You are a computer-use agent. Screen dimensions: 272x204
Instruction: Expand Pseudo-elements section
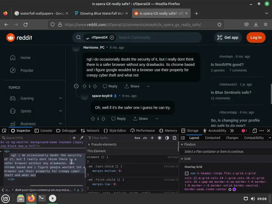click(x=89, y=144)
